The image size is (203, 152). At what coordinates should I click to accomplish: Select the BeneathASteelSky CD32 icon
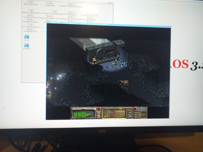coord(71,5)
